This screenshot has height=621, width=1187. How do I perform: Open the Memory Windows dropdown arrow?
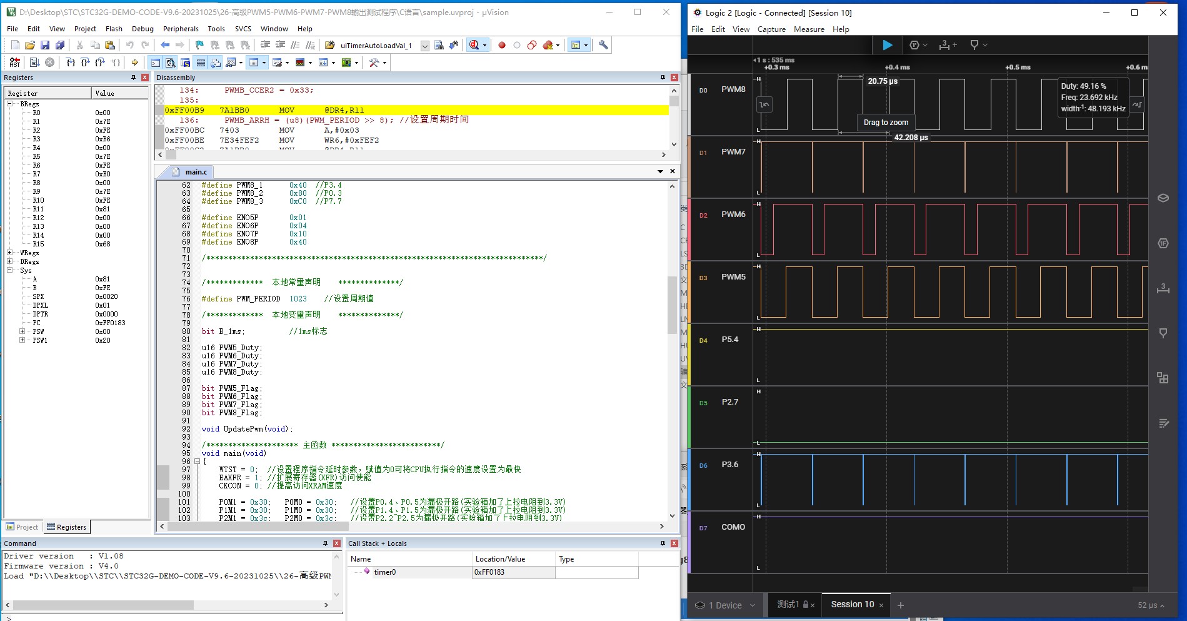tap(264, 63)
